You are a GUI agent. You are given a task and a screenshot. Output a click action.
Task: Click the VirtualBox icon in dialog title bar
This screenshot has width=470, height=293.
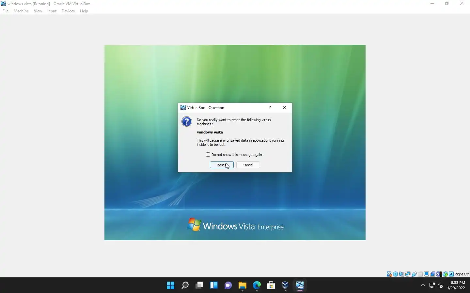click(183, 107)
